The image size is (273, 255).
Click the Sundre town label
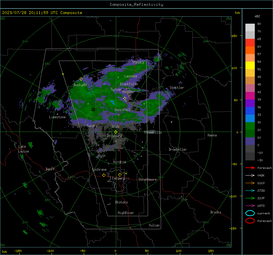pos(92,126)
